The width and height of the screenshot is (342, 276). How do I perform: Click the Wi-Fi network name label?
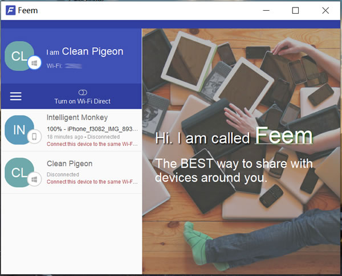(64, 66)
